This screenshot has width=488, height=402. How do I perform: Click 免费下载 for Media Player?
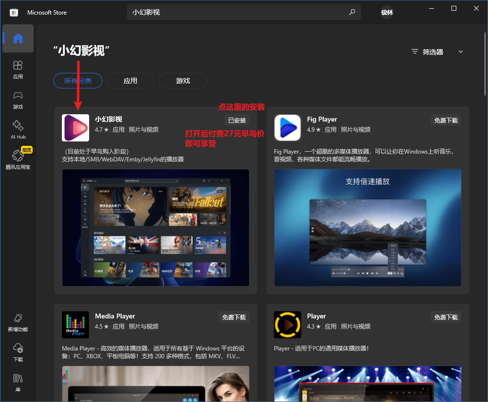(x=234, y=317)
